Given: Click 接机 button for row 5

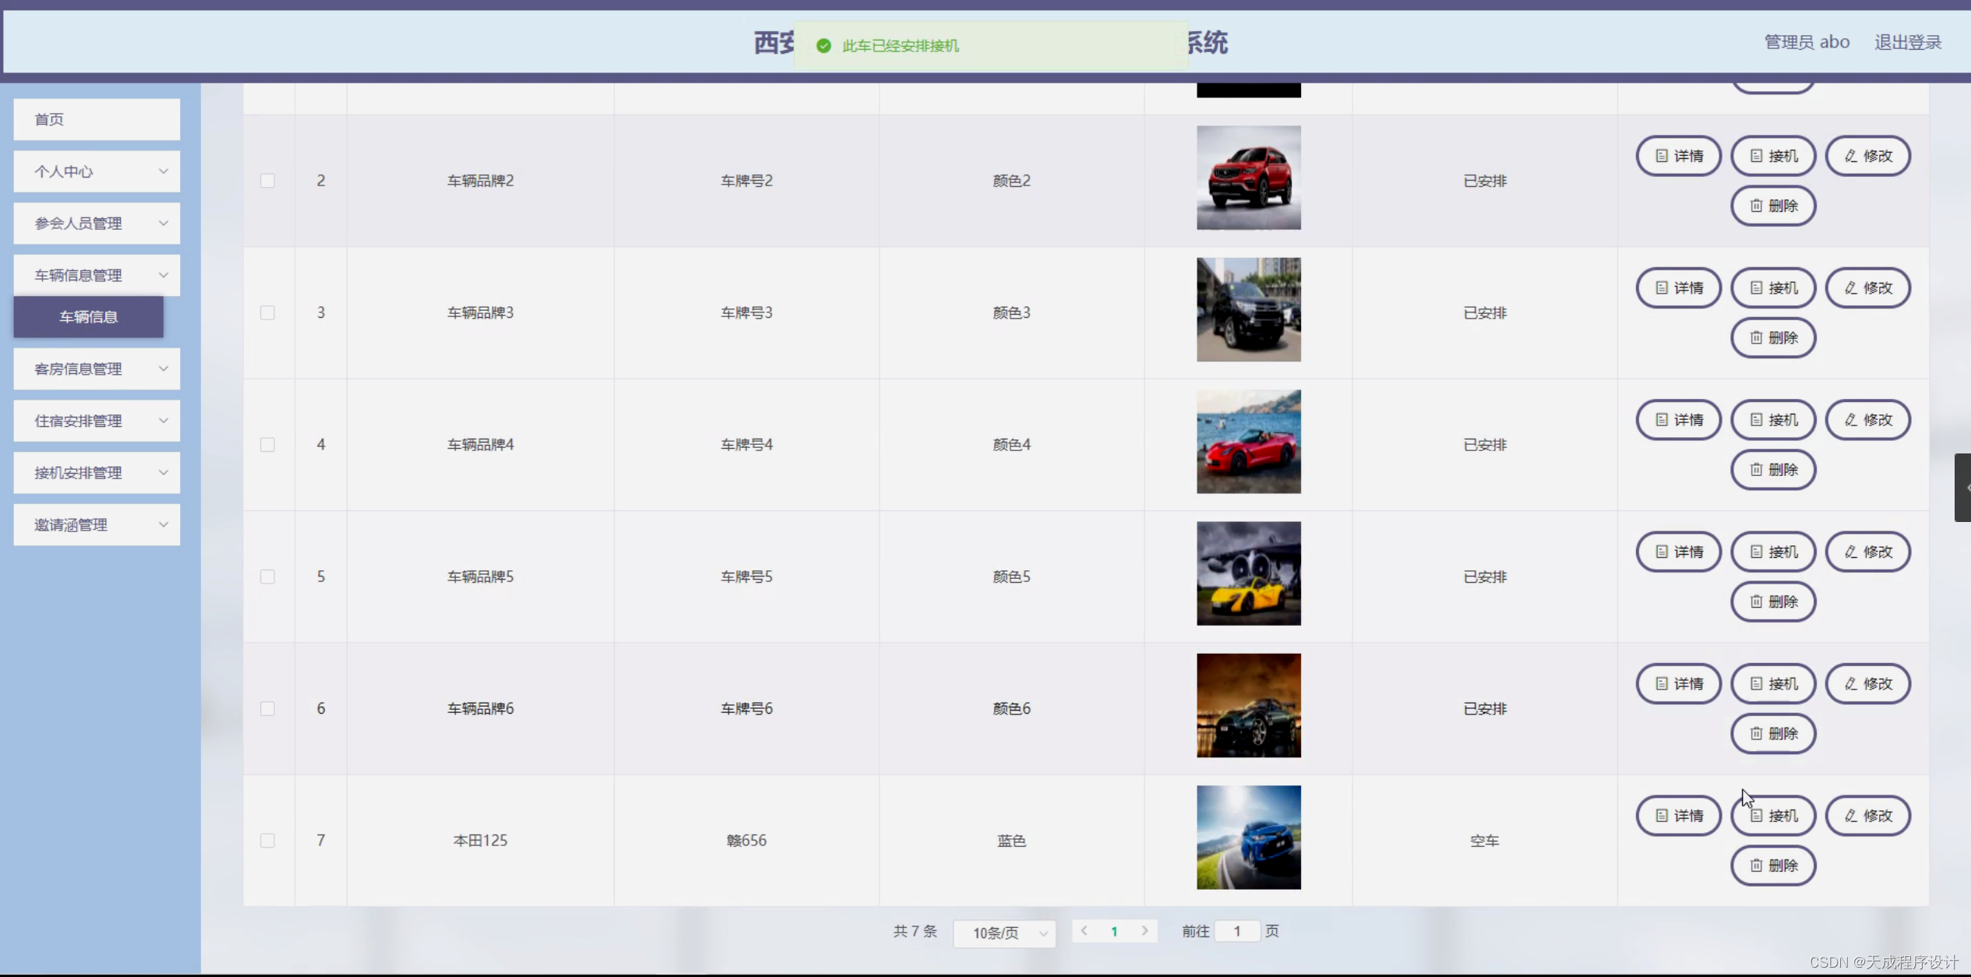Looking at the screenshot, I should click(x=1773, y=552).
